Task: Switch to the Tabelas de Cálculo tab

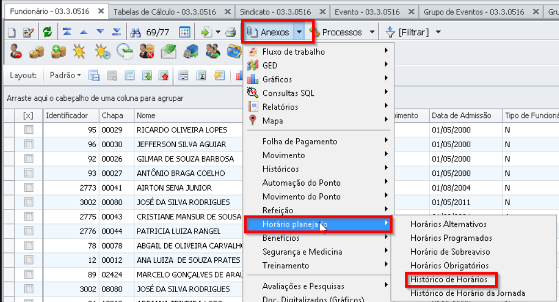Action: tap(165, 12)
